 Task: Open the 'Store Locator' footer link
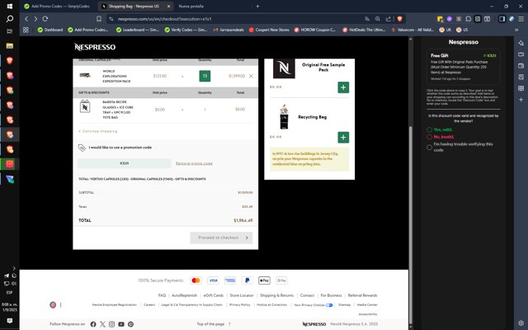click(242, 295)
